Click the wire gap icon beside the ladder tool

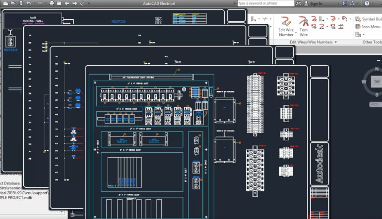[x=265, y=19]
